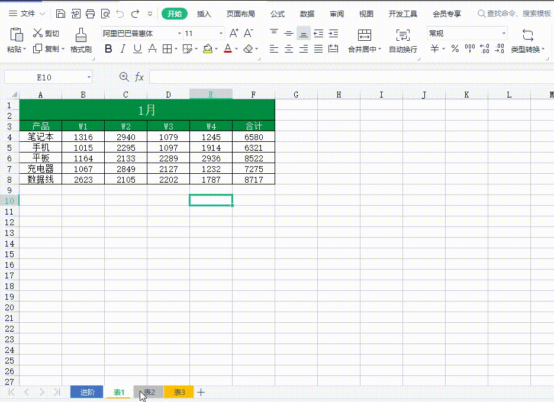Click the eraser clear-format icon

[x=249, y=48]
